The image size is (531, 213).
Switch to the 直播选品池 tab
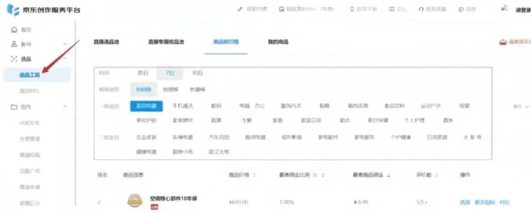click(x=106, y=42)
